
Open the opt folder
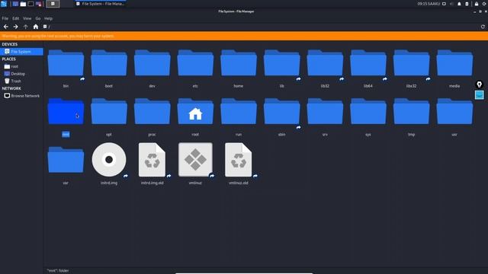click(x=109, y=112)
